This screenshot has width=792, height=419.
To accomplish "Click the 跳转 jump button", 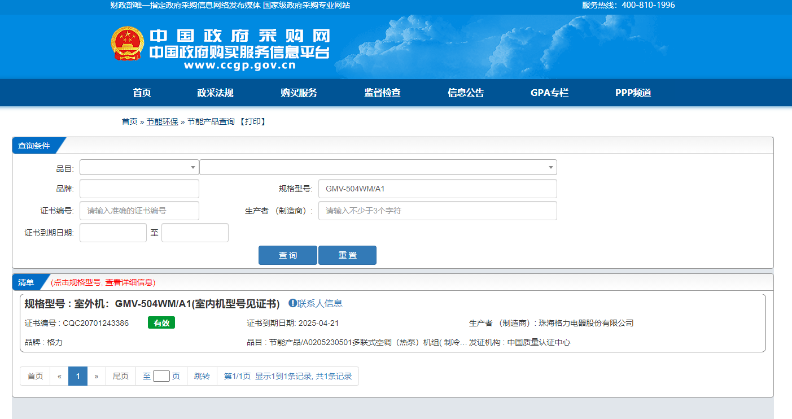I will 202,376.
